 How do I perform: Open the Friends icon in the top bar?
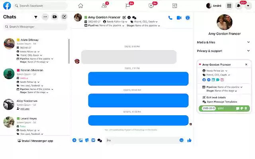[104, 6]
